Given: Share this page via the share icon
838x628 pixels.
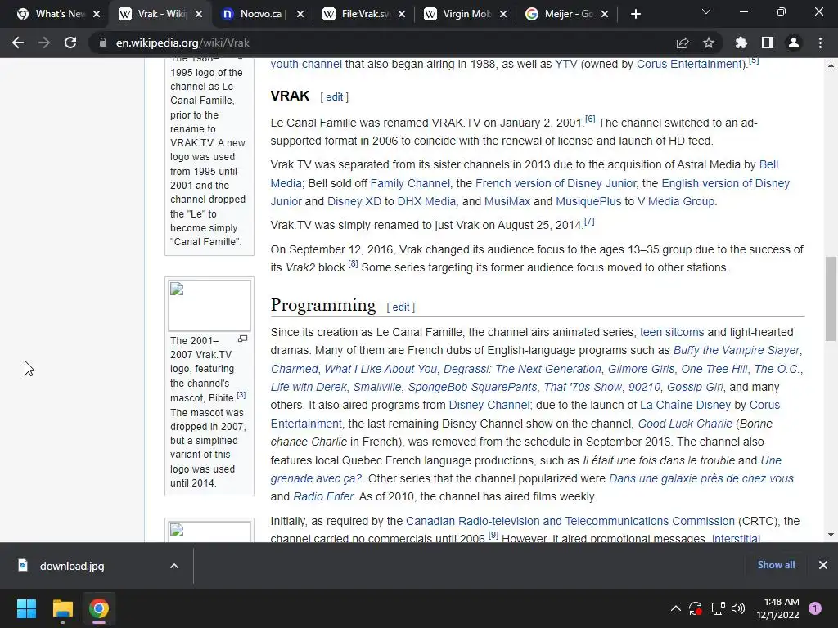Looking at the screenshot, I should [x=683, y=43].
